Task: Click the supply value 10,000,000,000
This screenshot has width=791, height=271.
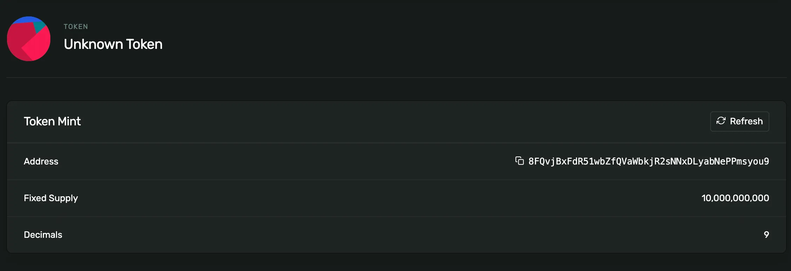Action: (735, 198)
